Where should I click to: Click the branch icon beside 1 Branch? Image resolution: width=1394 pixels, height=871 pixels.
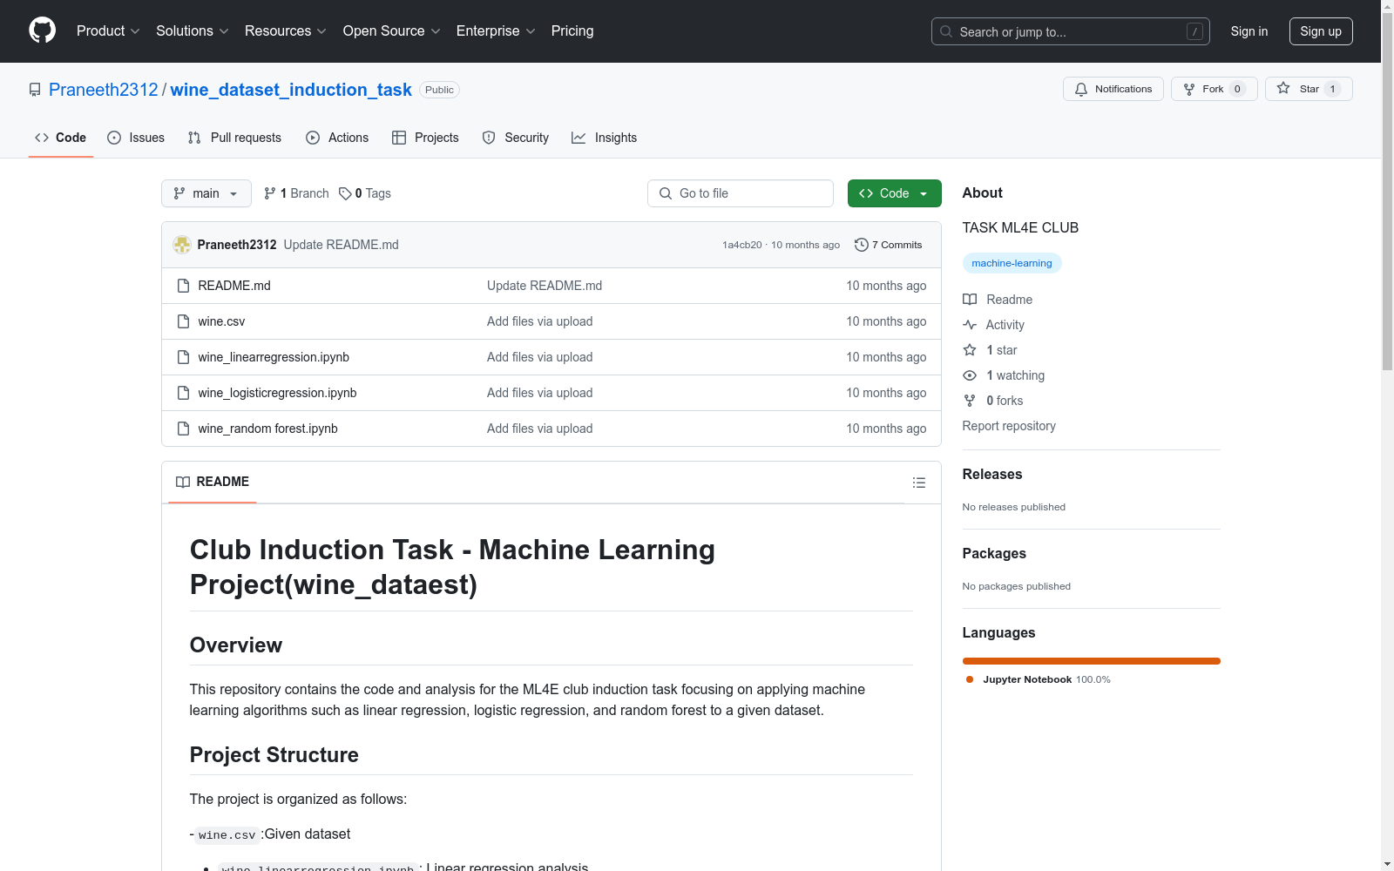[270, 193]
